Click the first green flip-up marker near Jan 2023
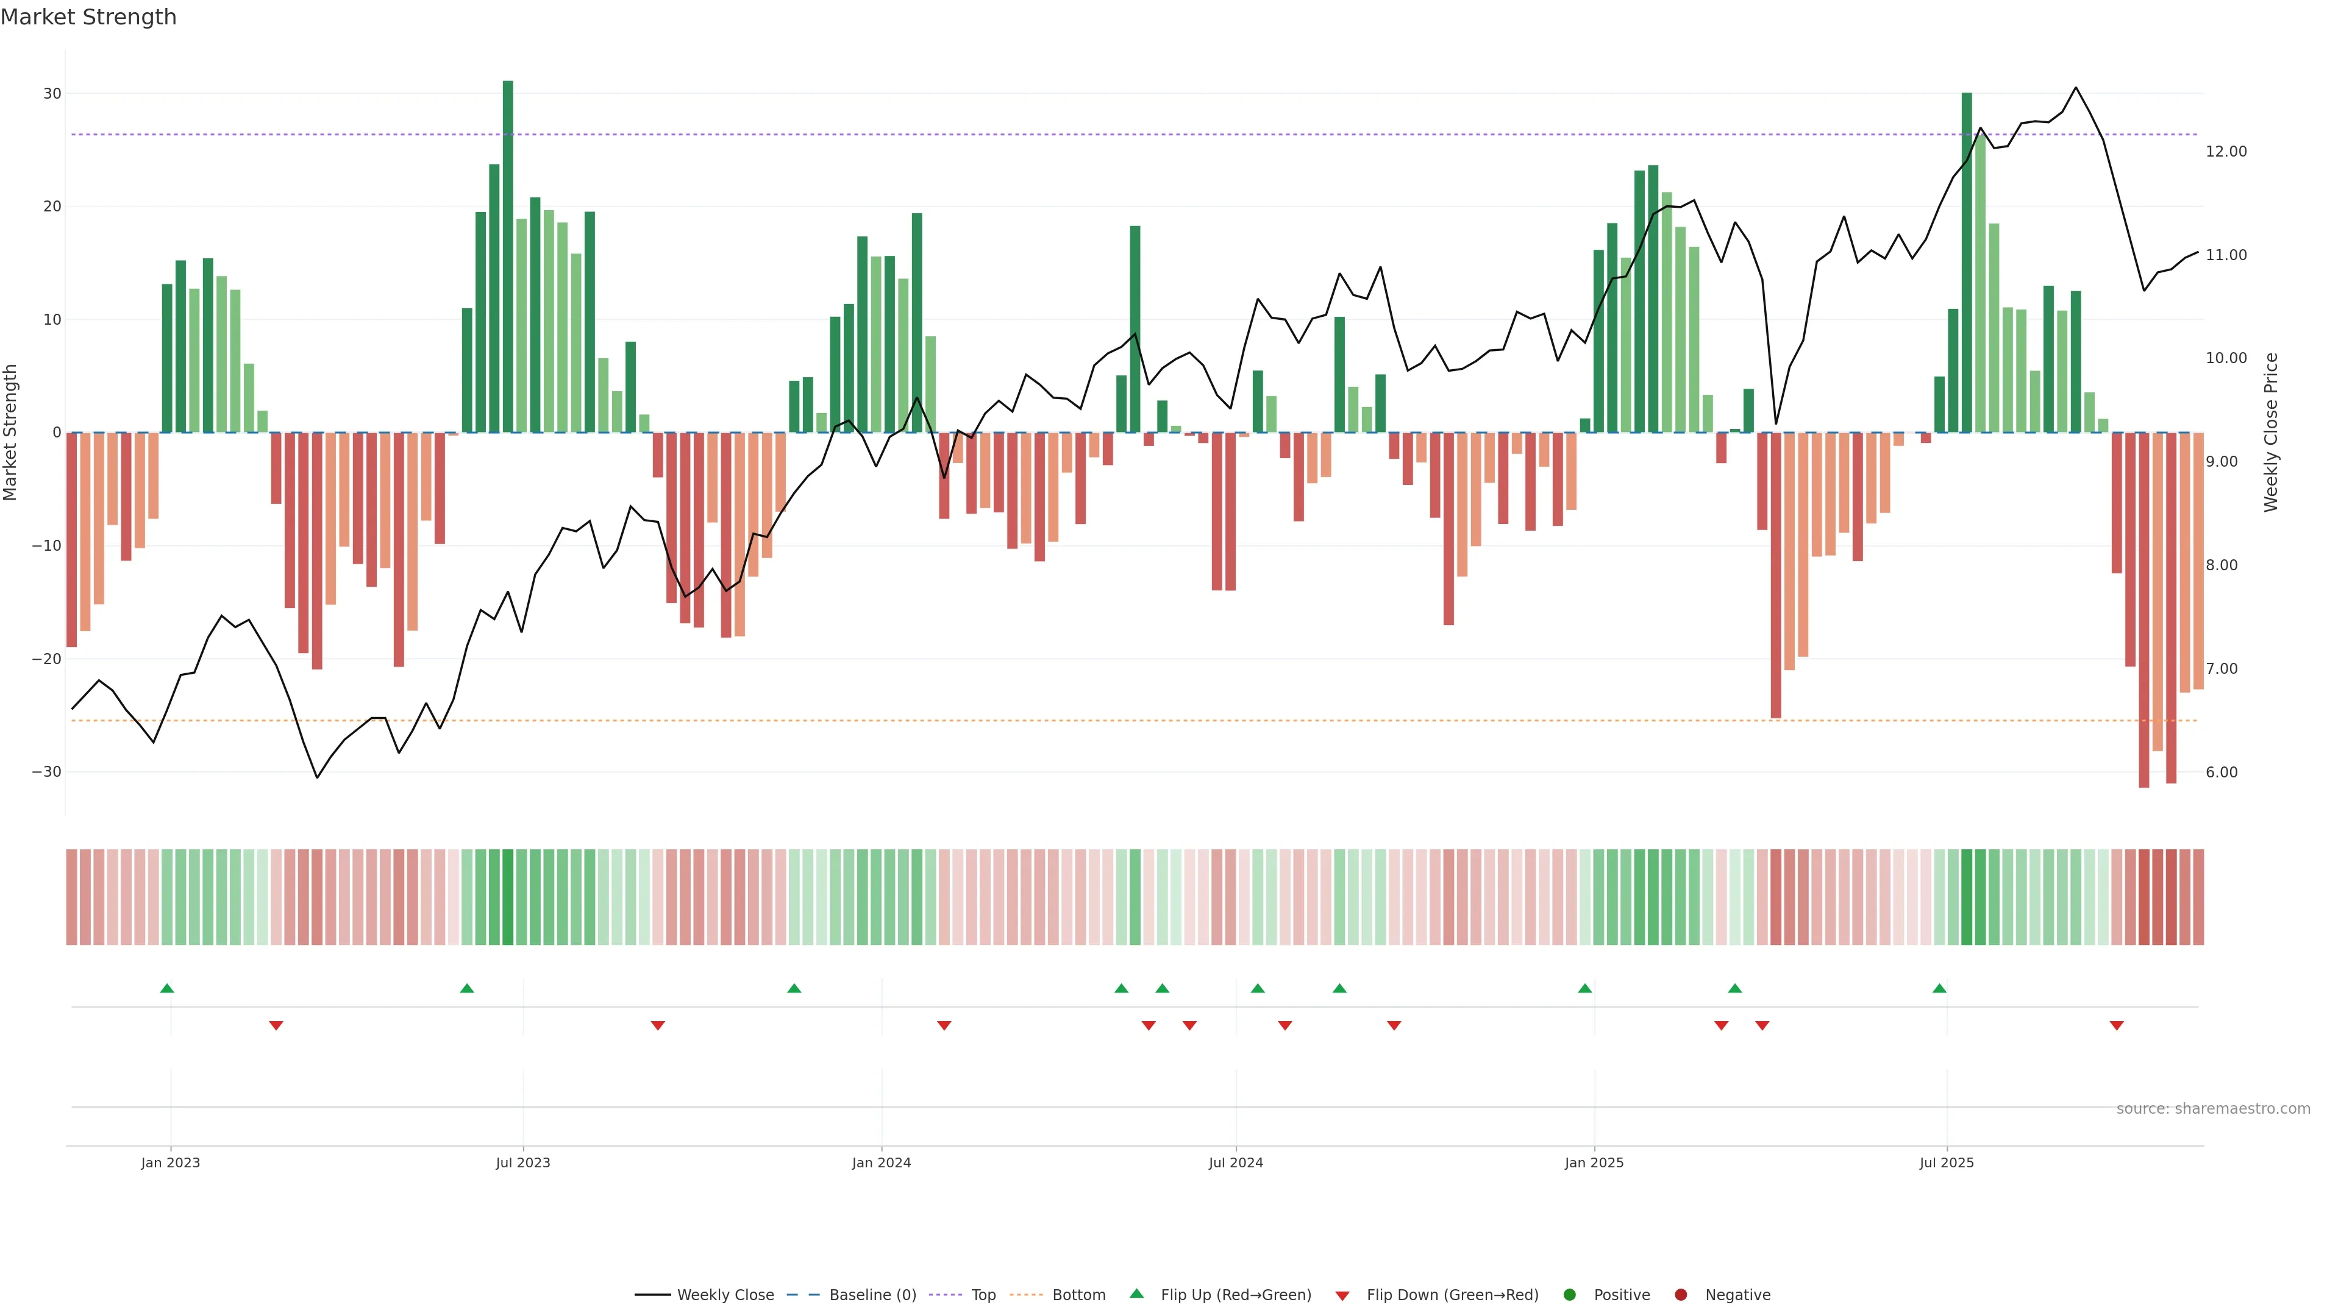2341x1316 pixels. 167,988
